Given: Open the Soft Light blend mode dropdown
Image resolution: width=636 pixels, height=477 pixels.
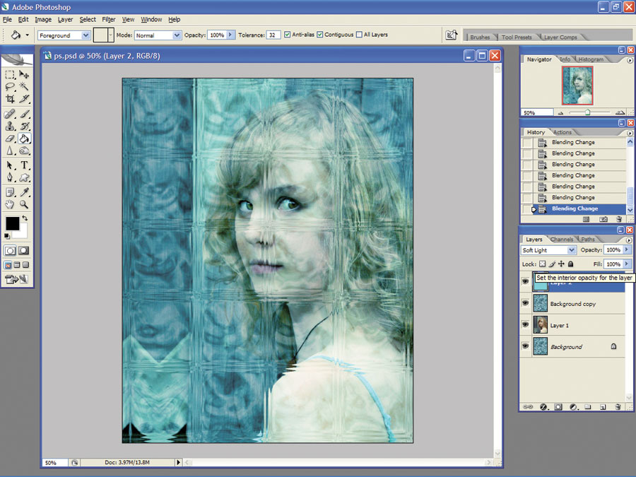Looking at the screenshot, I should pos(548,250).
